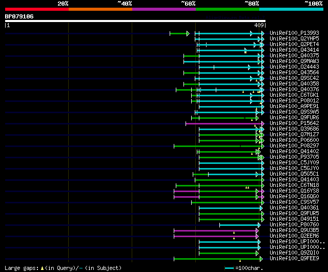Select the UniRef100_O24443 label
Viewport: 328px width, 272px height.
(x=294, y=67)
